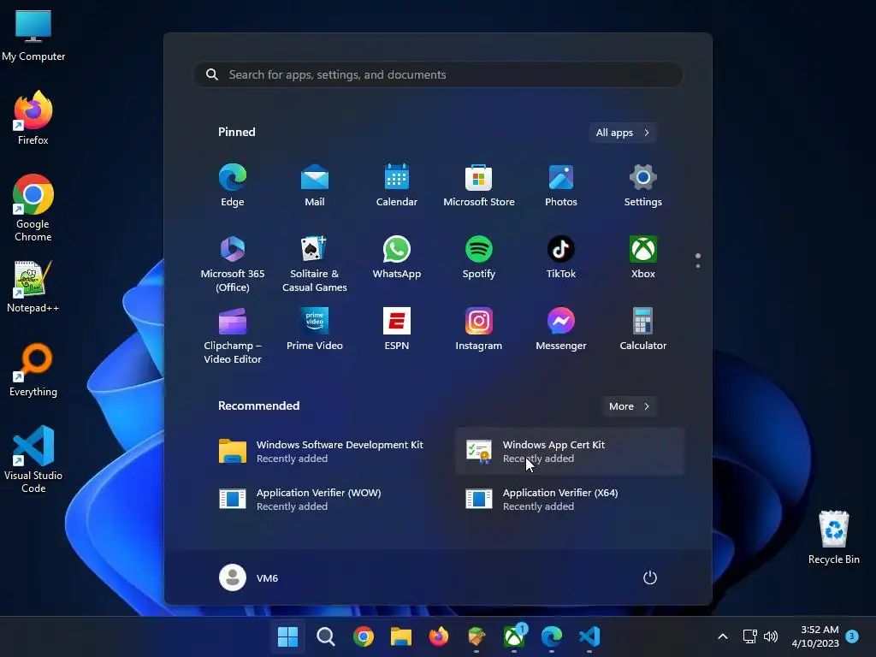Image resolution: width=876 pixels, height=657 pixels.
Task: Open Xbox app from the taskbar
Action: pyautogui.click(x=514, y=636)
